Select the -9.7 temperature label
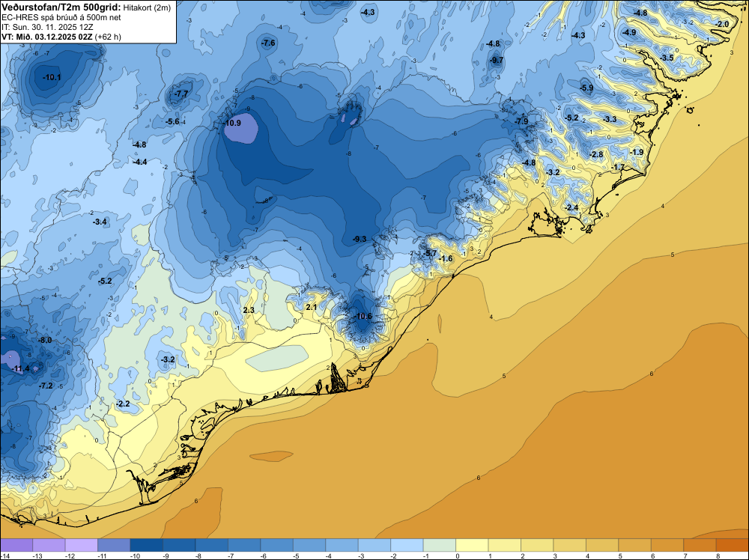The width and height of the screenshot is (749, 560). (497, 60)
